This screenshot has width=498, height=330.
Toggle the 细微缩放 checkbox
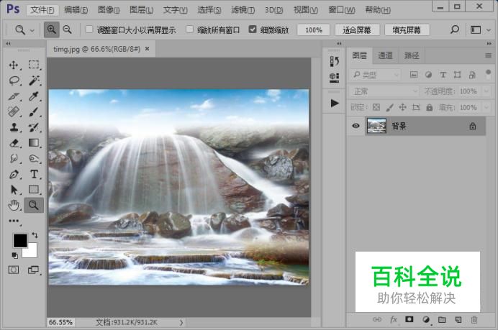tap(253, 29)
